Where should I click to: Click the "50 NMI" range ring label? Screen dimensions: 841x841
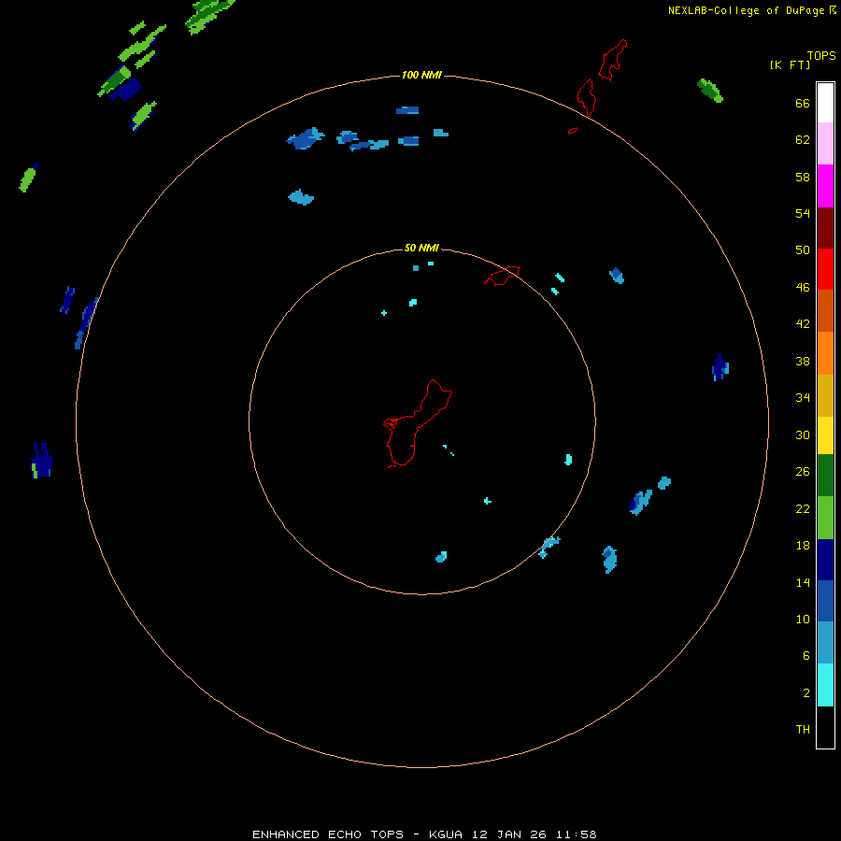(x=421, y=248)
